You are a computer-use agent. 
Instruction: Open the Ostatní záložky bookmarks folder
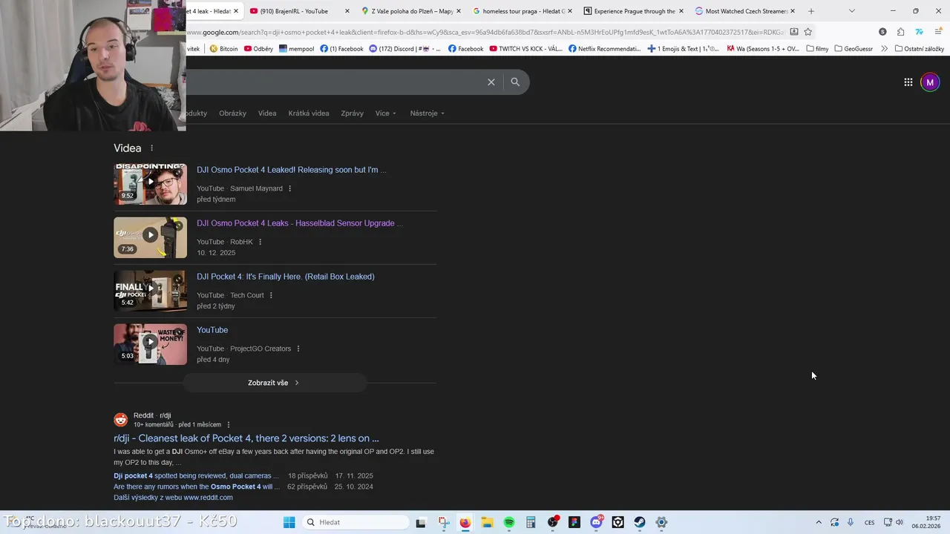920,49
